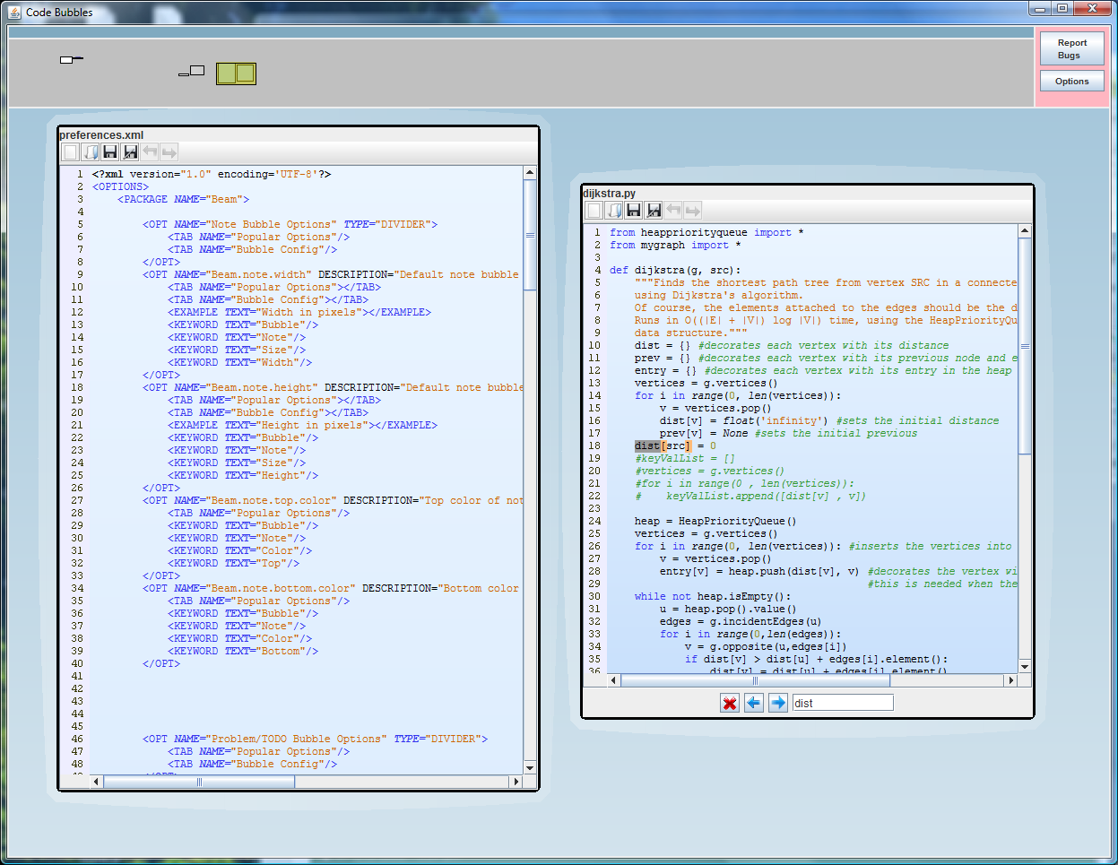1118x865 pixels.
Task: Click vertical scrollbar thumb in preferences.xml editor
Action: (530, 235)
